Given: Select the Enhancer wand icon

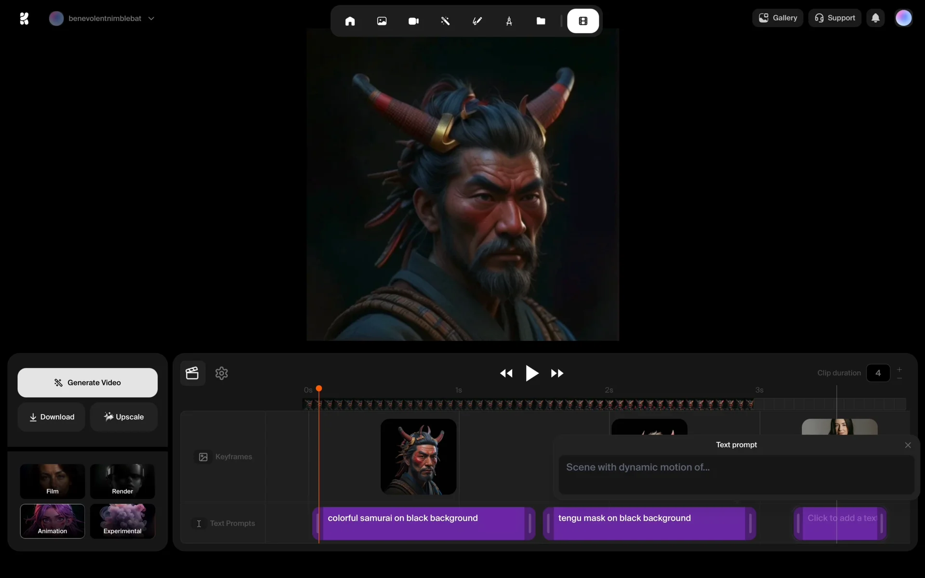Looking at the screenshot, I should coord(445,21).
